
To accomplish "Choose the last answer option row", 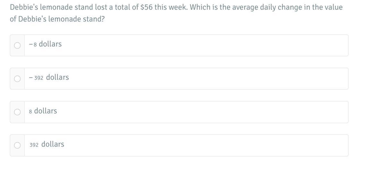I will (179, 145).
